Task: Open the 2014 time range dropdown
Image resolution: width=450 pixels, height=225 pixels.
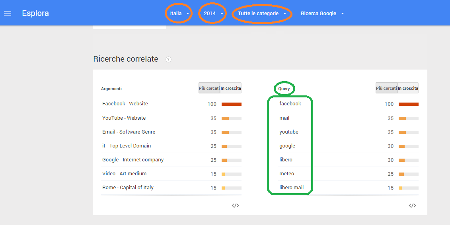Action: 214,14
